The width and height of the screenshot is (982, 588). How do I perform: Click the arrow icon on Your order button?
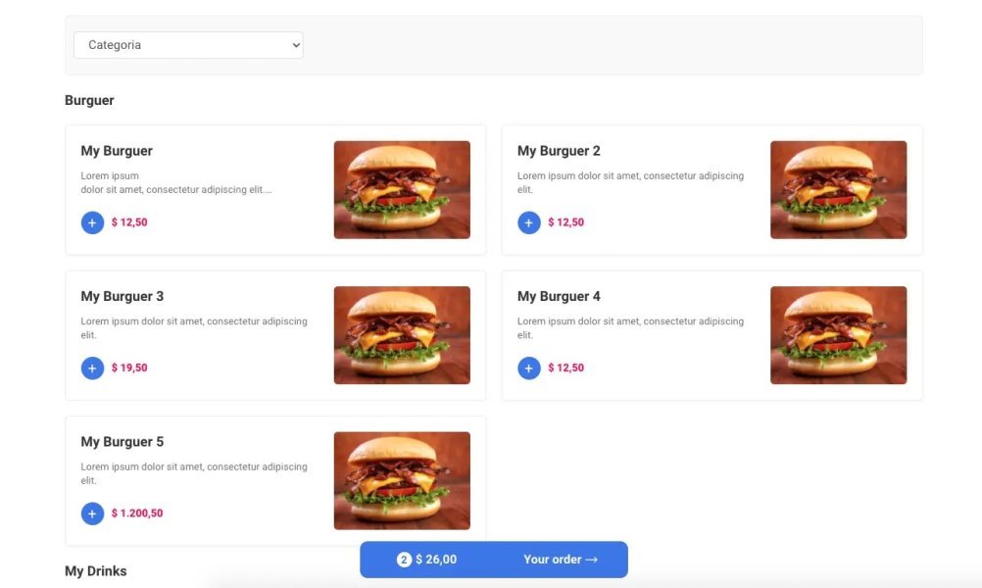[591, 559]
